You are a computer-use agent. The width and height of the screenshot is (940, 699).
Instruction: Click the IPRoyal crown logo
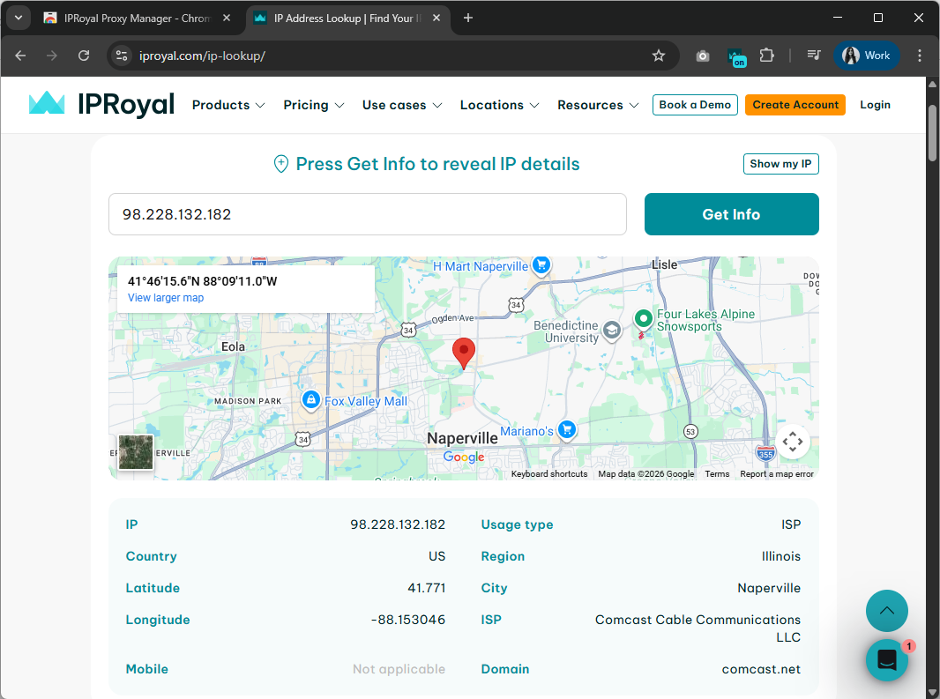[x=47, y=104]
